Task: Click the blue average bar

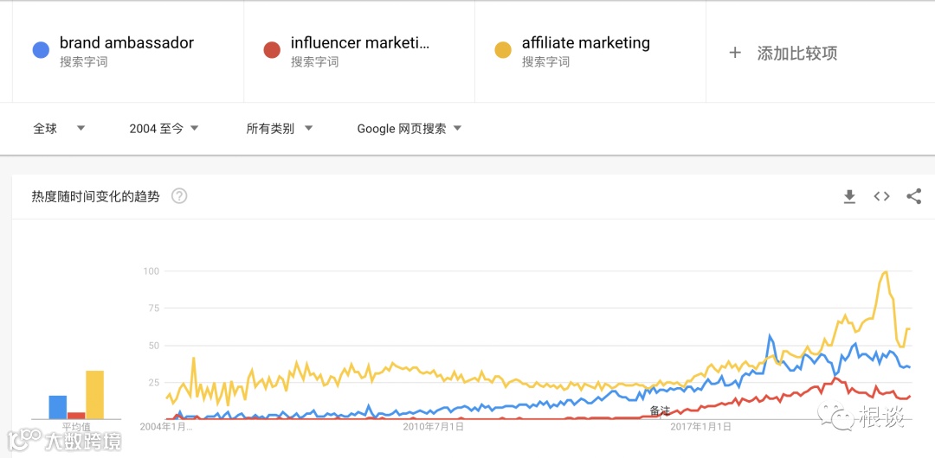Action: 58,406
